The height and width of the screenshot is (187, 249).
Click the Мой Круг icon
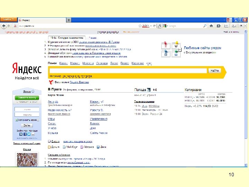click(64, 147)
